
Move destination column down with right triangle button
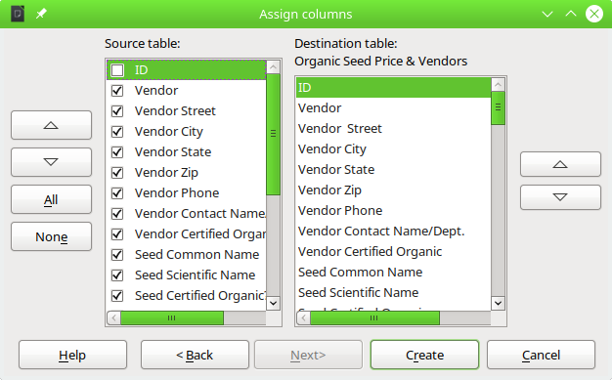click(560, 197)
